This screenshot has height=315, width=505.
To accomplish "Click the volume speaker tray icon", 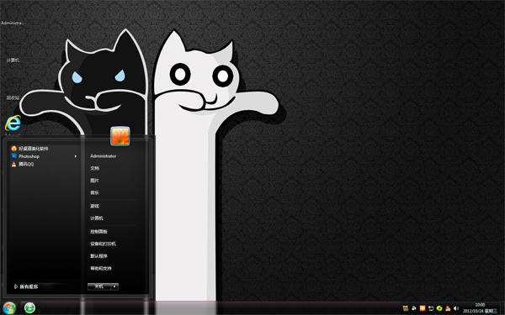I will click(x=456, y=308).
